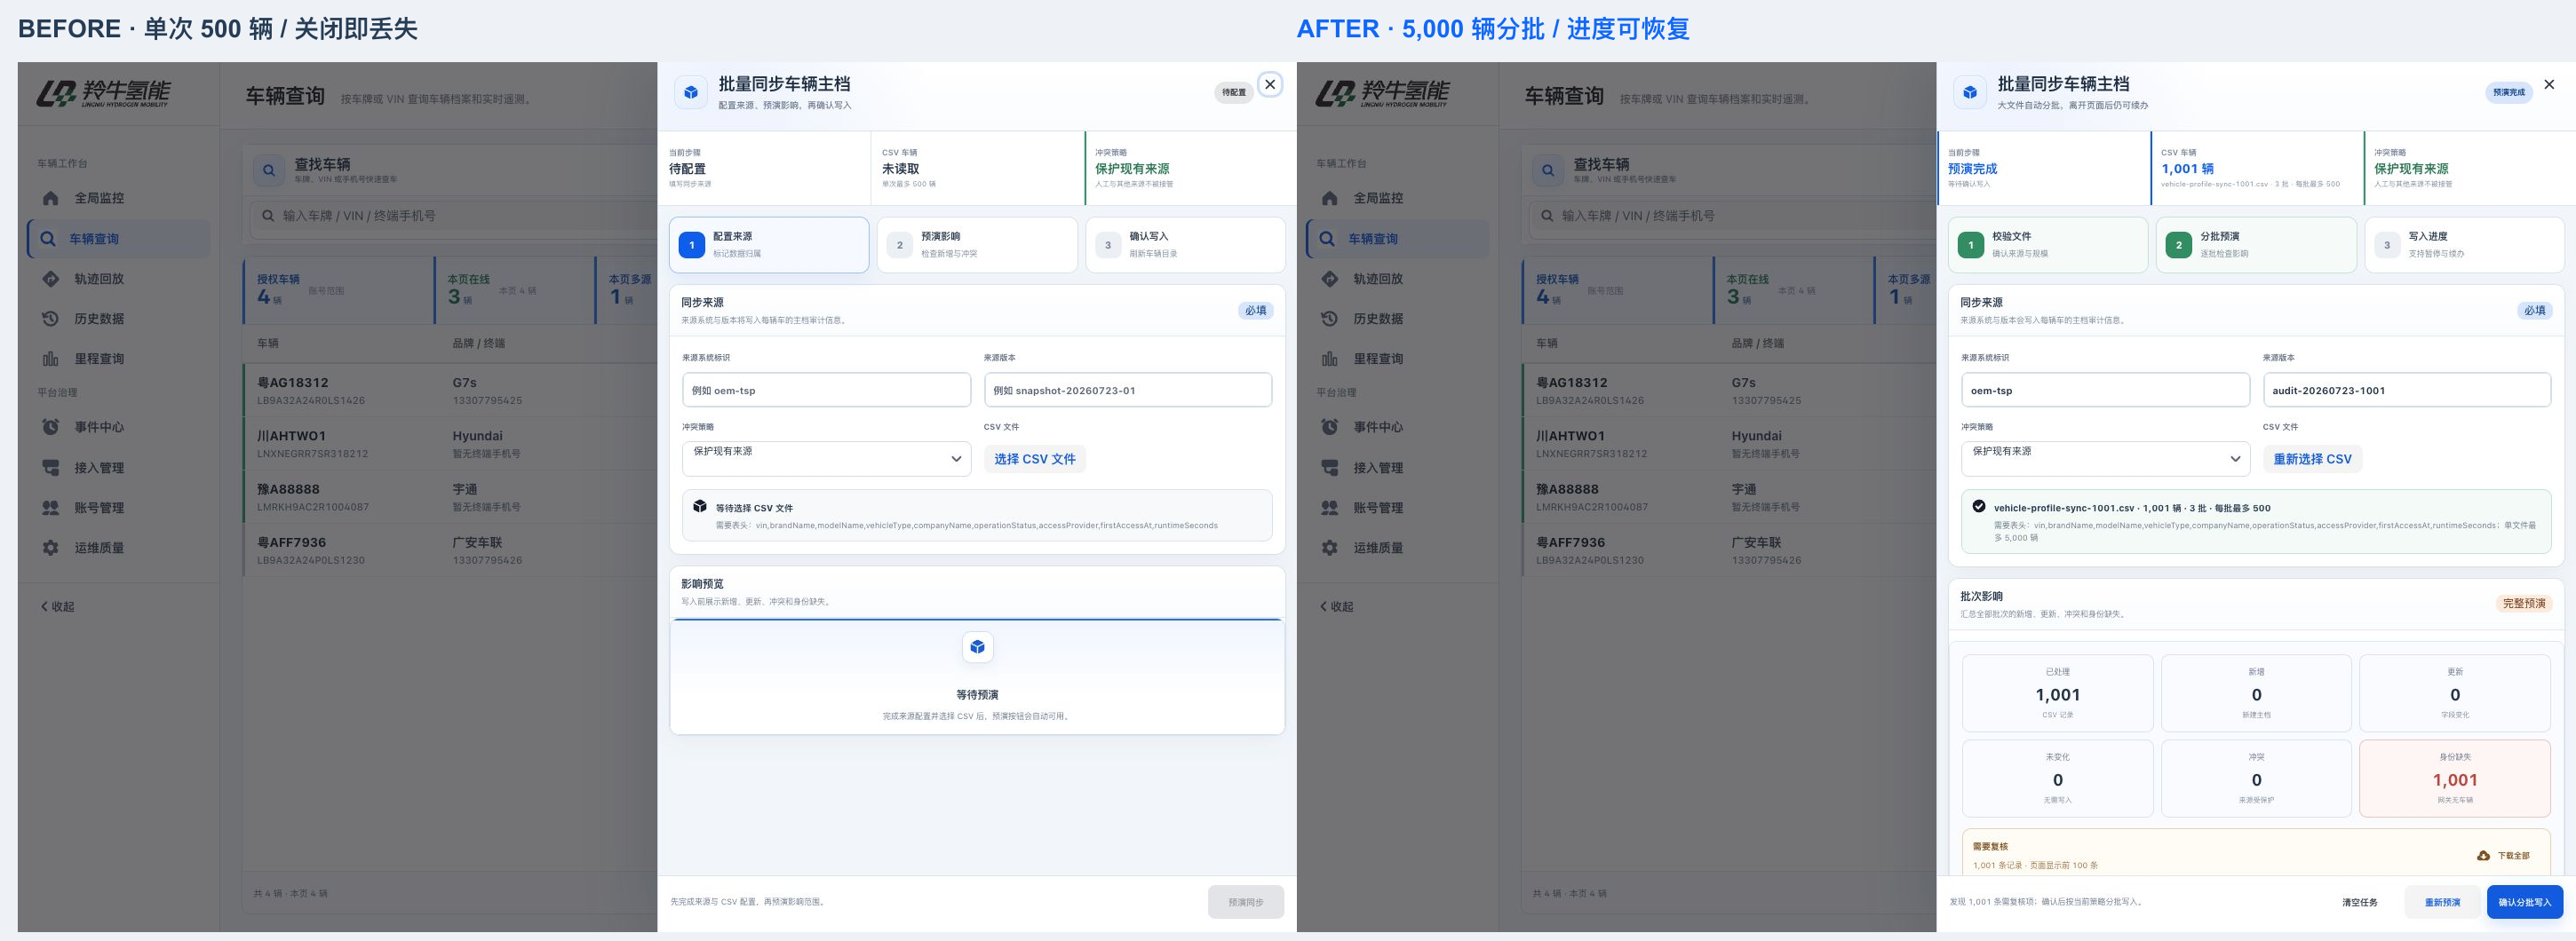The height and width of the screenshot is (941, 2576).
Task: Click 账号管理 people icon in BEFORE sidebar
Action: click(x=51, y=508)
